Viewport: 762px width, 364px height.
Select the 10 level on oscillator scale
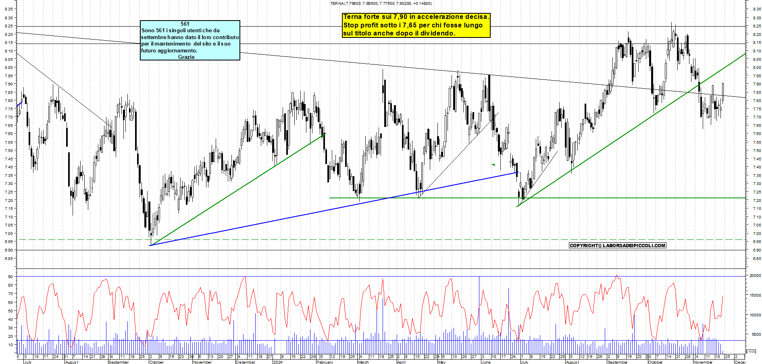[10, 345]
